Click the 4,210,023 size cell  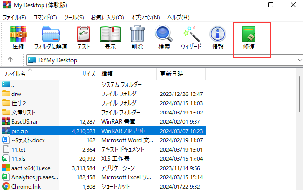(84, 131)
